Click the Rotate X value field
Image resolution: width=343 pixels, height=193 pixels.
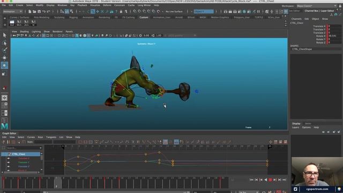point(334,36)
